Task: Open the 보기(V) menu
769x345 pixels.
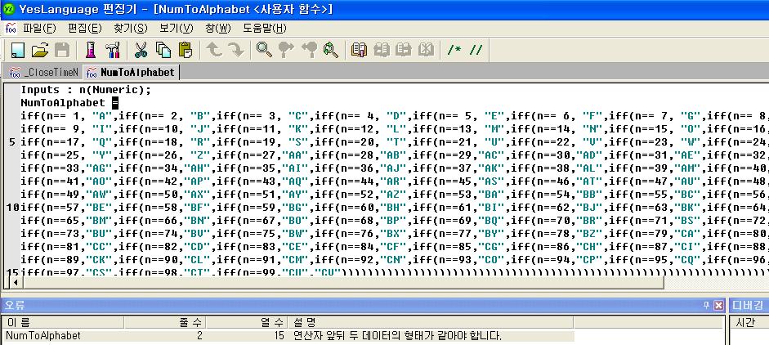Action: [176, 28]
